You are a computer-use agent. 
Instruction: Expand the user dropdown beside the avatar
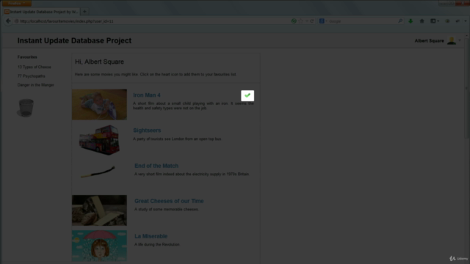460,40
